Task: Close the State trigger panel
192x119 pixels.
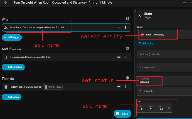Action: tap(140, 16)
